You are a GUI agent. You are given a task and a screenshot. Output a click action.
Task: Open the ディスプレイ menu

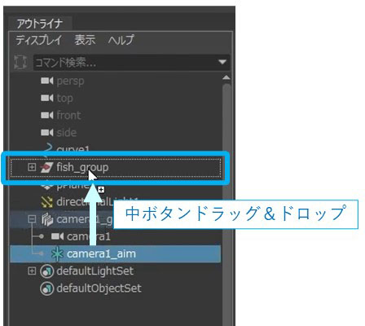tap(39, 40)
